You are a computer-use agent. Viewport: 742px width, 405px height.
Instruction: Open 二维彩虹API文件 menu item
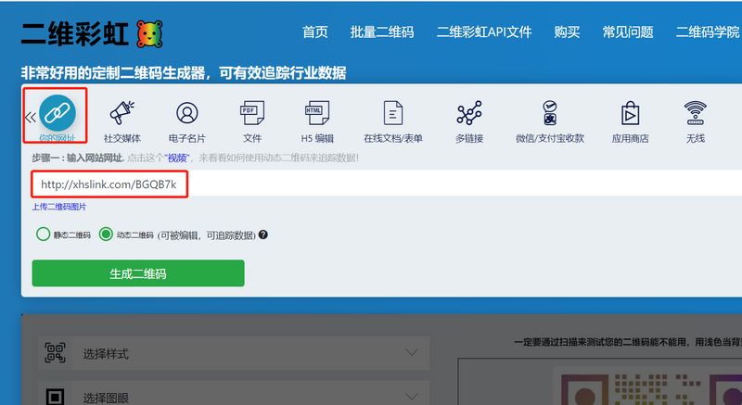(484, 32)
